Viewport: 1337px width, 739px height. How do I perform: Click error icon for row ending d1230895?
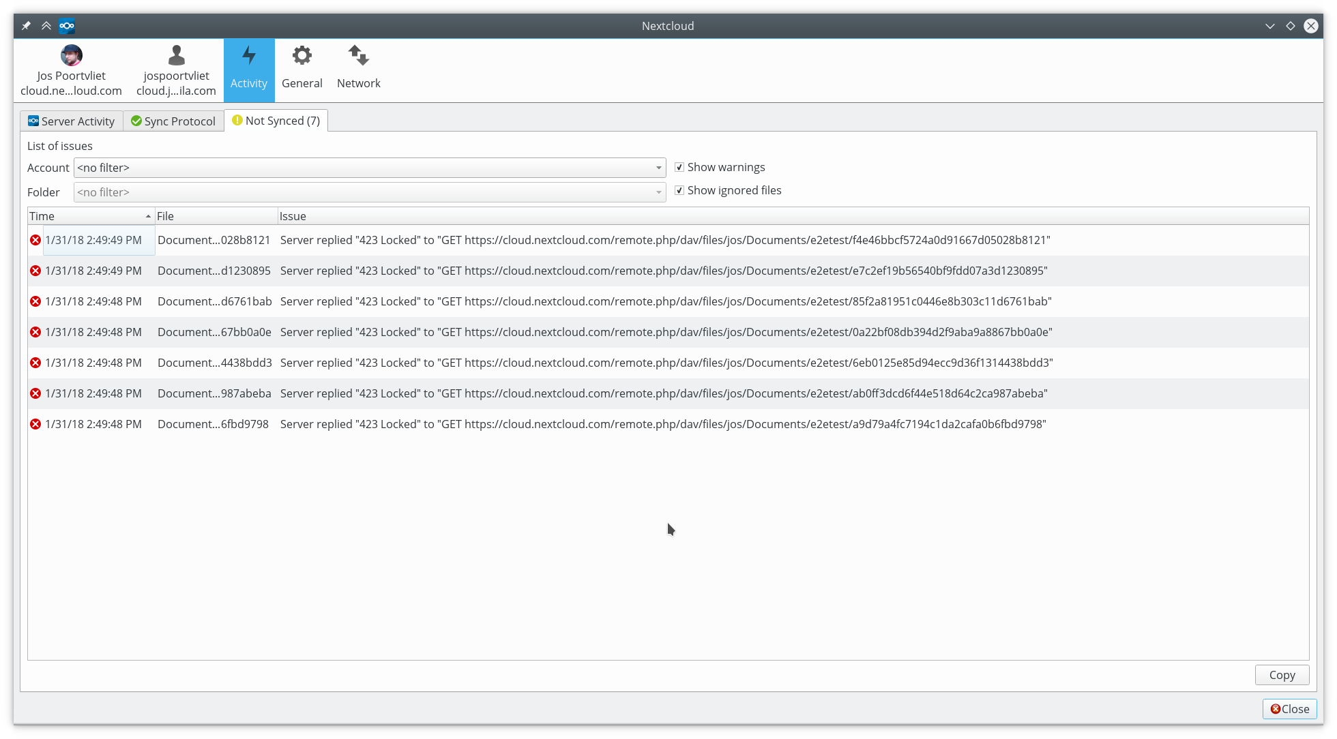[35, 271]
